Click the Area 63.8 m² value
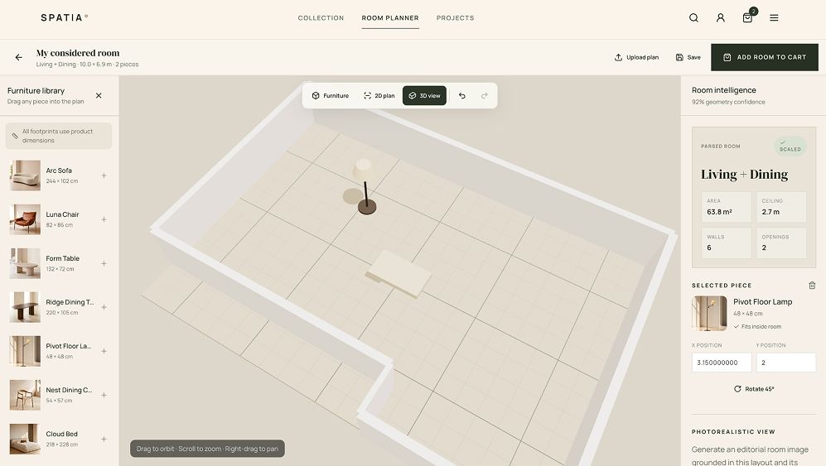This screenshot has height=466, width=826. click(x=720, y=212)
